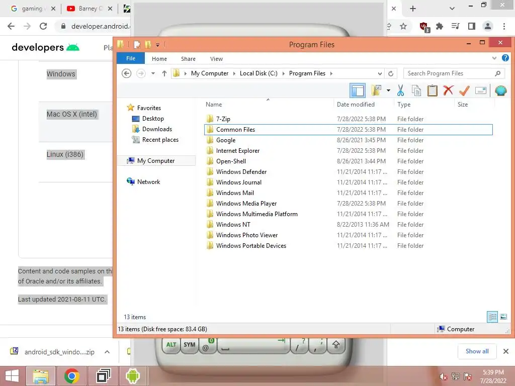Open Customize Quick Access Toolbar dropdown

157,45
